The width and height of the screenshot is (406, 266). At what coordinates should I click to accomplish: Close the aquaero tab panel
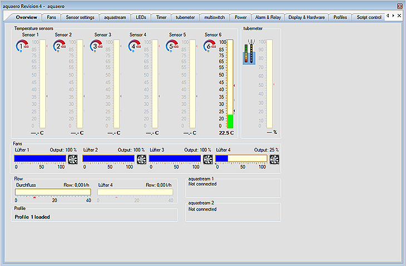tap(399, 16)
